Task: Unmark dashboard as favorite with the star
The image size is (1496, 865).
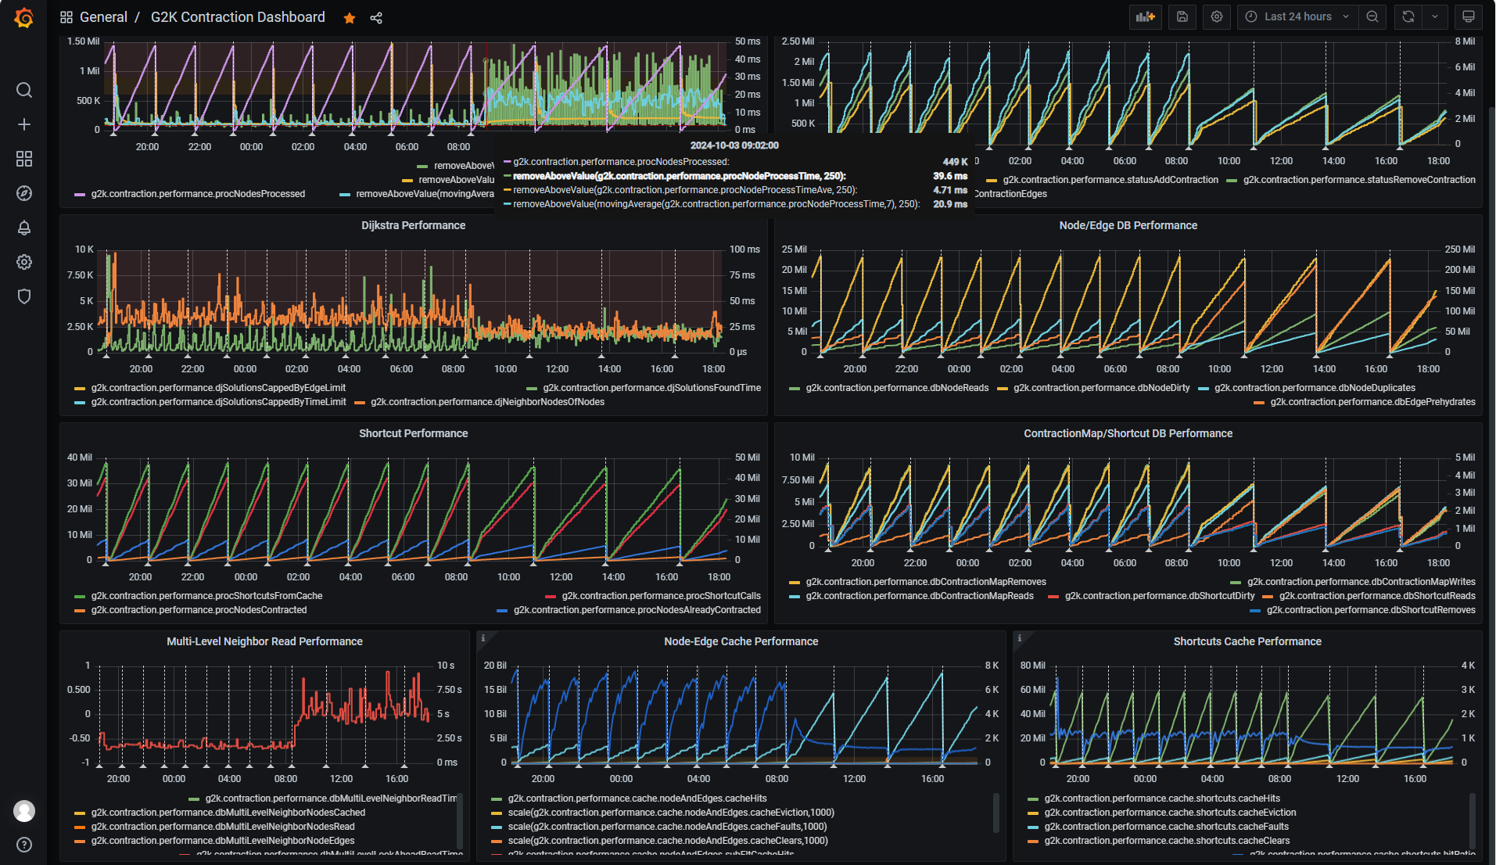Action: point(350,18)
